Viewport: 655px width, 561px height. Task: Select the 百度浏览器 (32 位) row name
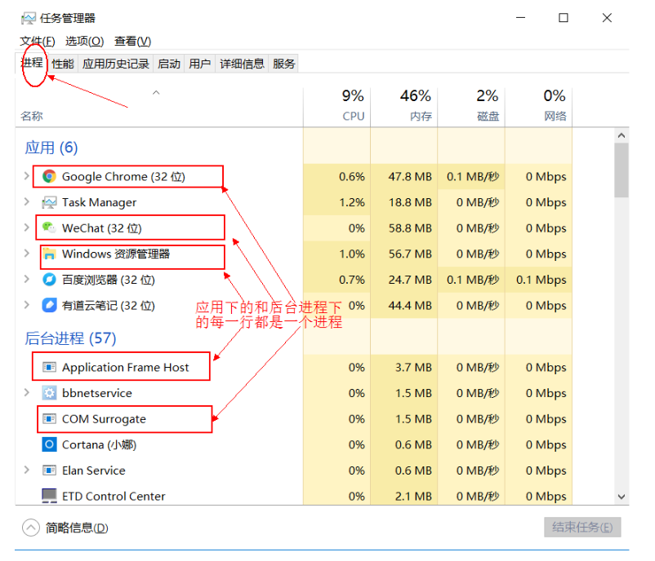[x=108, y=280]
